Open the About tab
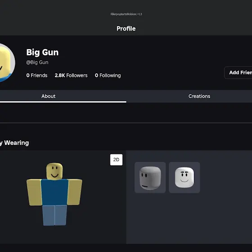This screenshot has height=252, width=252. 48,96
